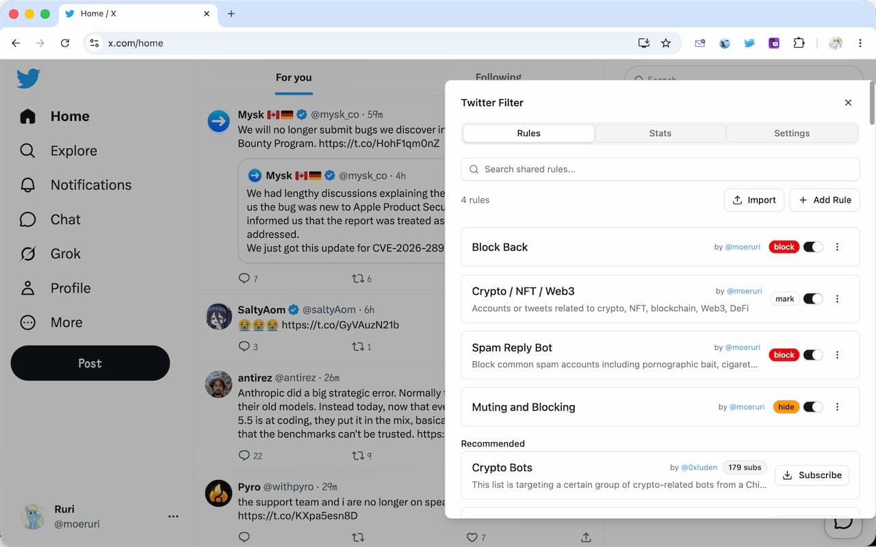876x547 pixels.
Task: Click the purple extension icon in toolbar
Action: [774, 43]
